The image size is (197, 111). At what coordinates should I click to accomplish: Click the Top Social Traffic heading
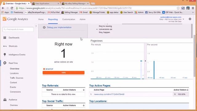[x=53, y=101]
